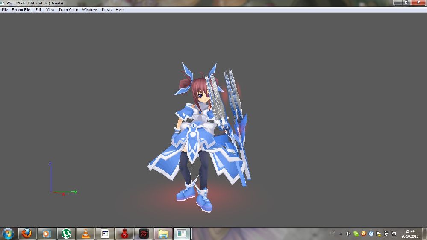Open the Help menu
Image resolution: width=427 pixels, height=240 pixels.
[x=120, y=9]
